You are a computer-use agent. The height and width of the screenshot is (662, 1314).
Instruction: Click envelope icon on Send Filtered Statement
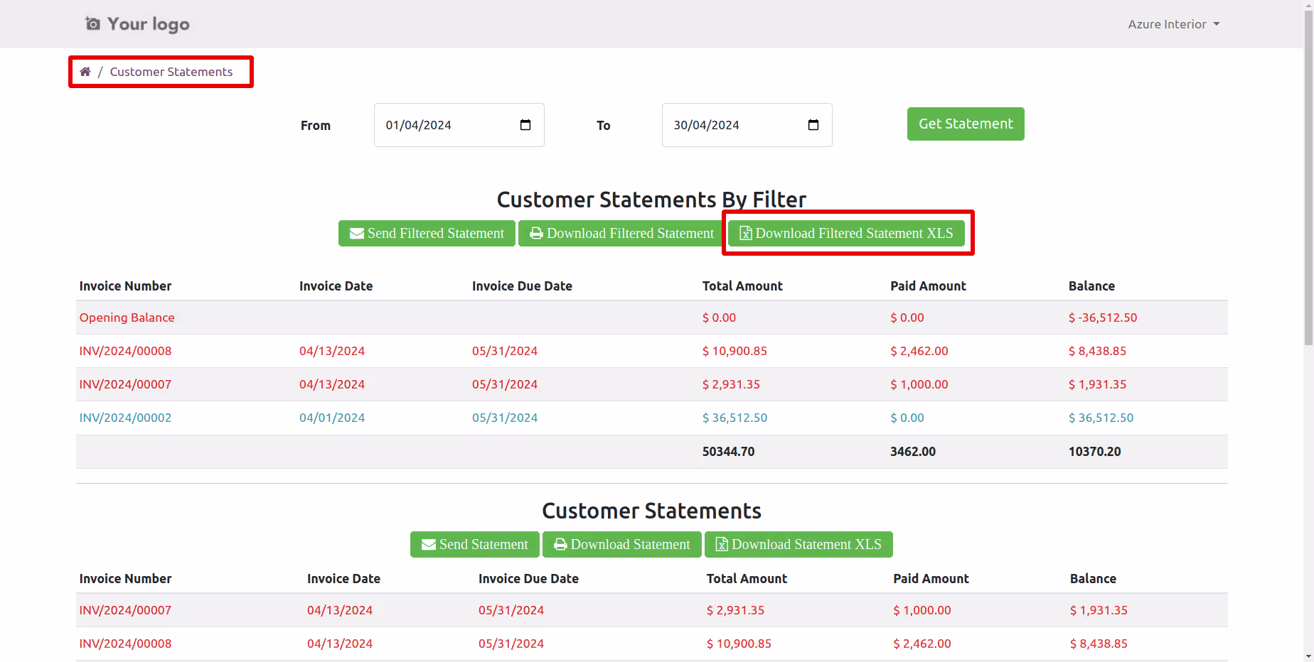click(357, 234)
